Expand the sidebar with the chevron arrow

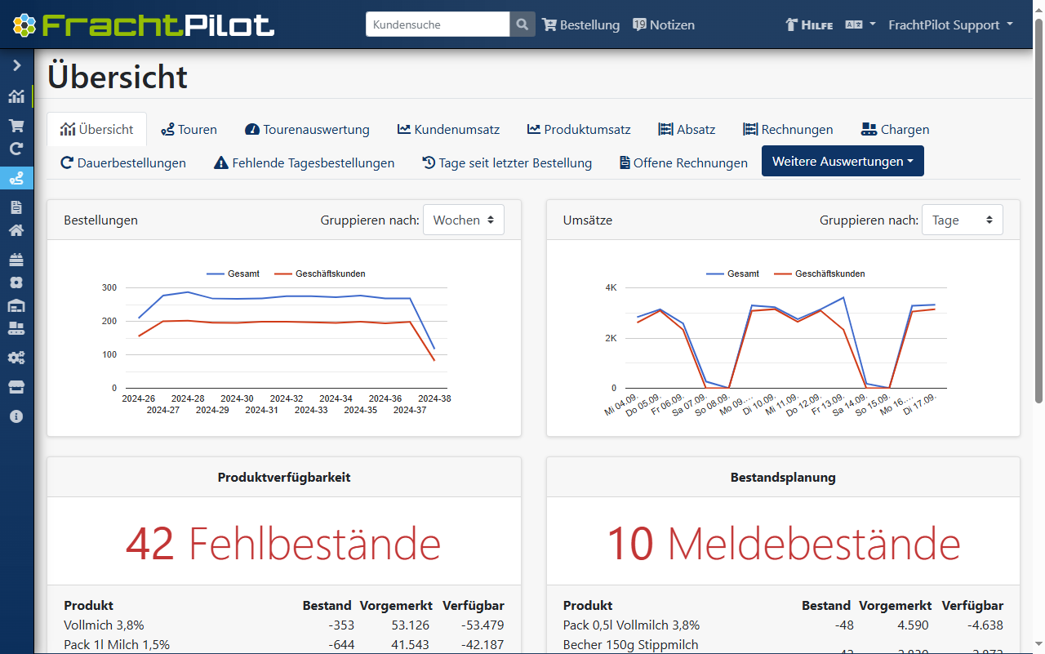[x=16, y=65]
